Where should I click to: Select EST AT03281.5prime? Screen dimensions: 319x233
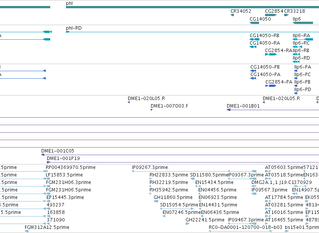[x=284, y=205]
